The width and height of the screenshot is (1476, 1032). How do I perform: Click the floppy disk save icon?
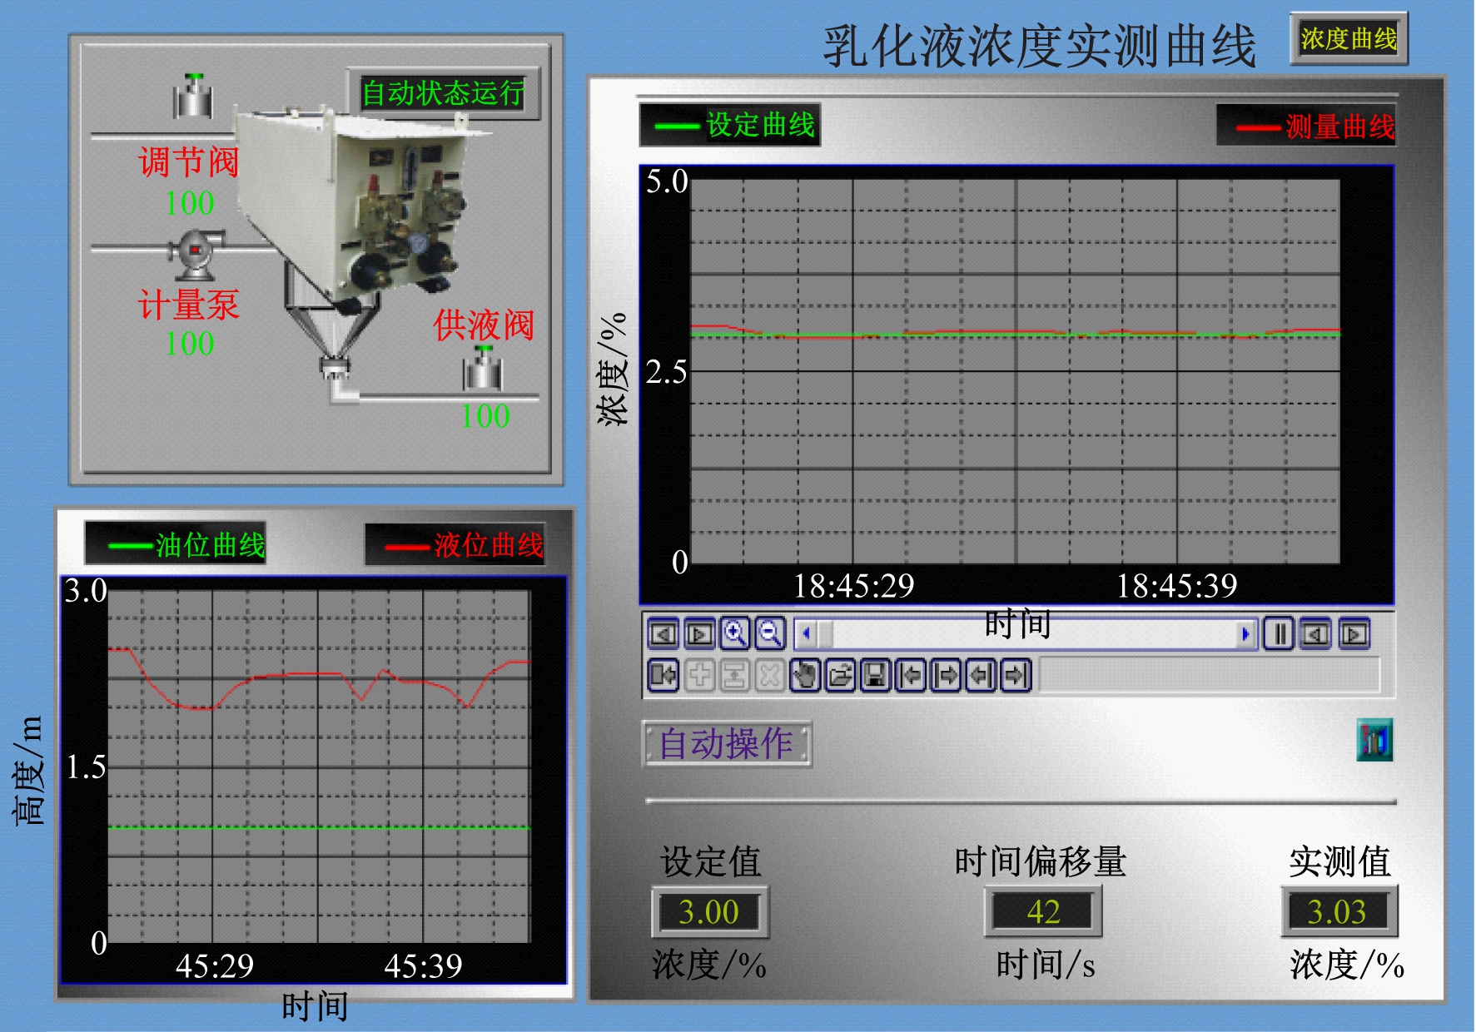[875, 675]
